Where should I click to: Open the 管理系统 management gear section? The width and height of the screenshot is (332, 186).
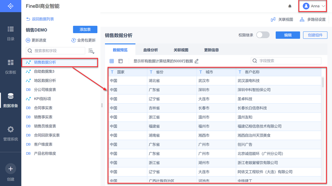click(11, 134)
